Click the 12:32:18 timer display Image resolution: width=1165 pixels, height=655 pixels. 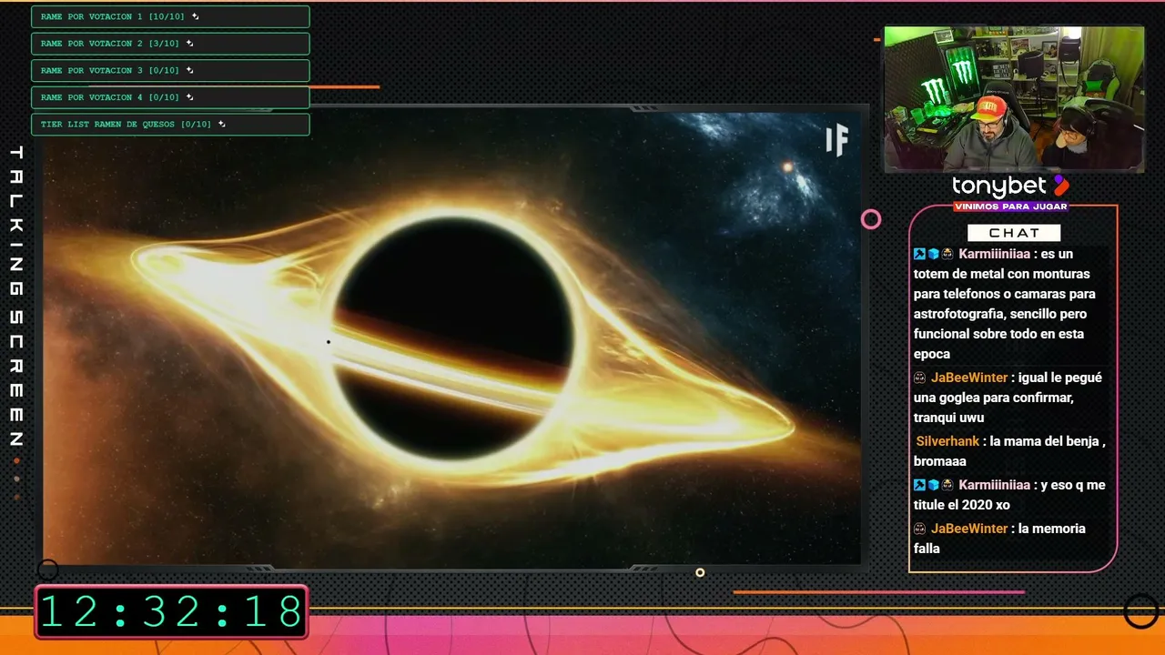(171, 611)
